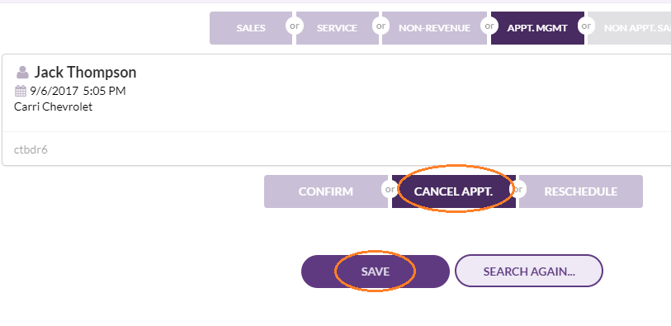Screen dimensions: 671x326
Task: Save the appointment change
Action: (x=376, y=272)
